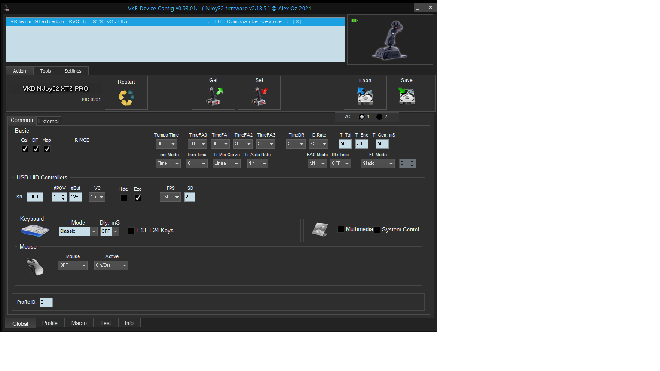Image resolution: width=660 pixels, height=371 pixels.
Task: Enable the F13..F24 Keys checkbox
Action: (131, 231)
